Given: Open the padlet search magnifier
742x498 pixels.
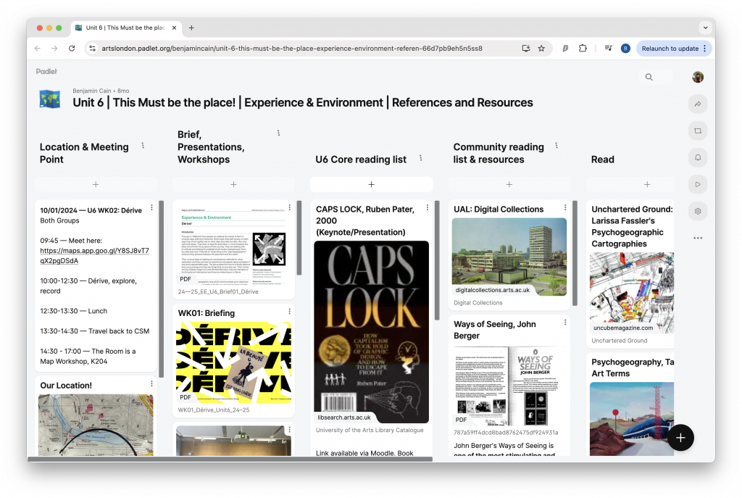Looking at the screenshot, I should 649,77.
